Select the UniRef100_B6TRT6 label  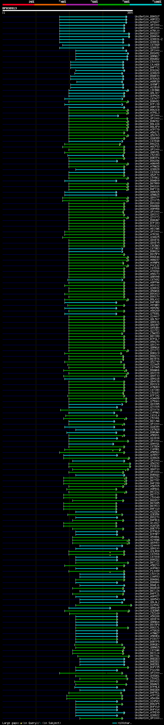[x=147, y=359]
